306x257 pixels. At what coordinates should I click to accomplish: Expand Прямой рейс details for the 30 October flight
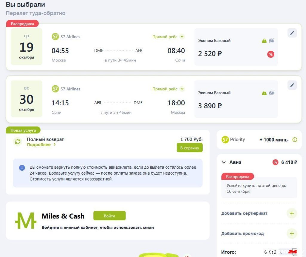click(x=182, y=89)
